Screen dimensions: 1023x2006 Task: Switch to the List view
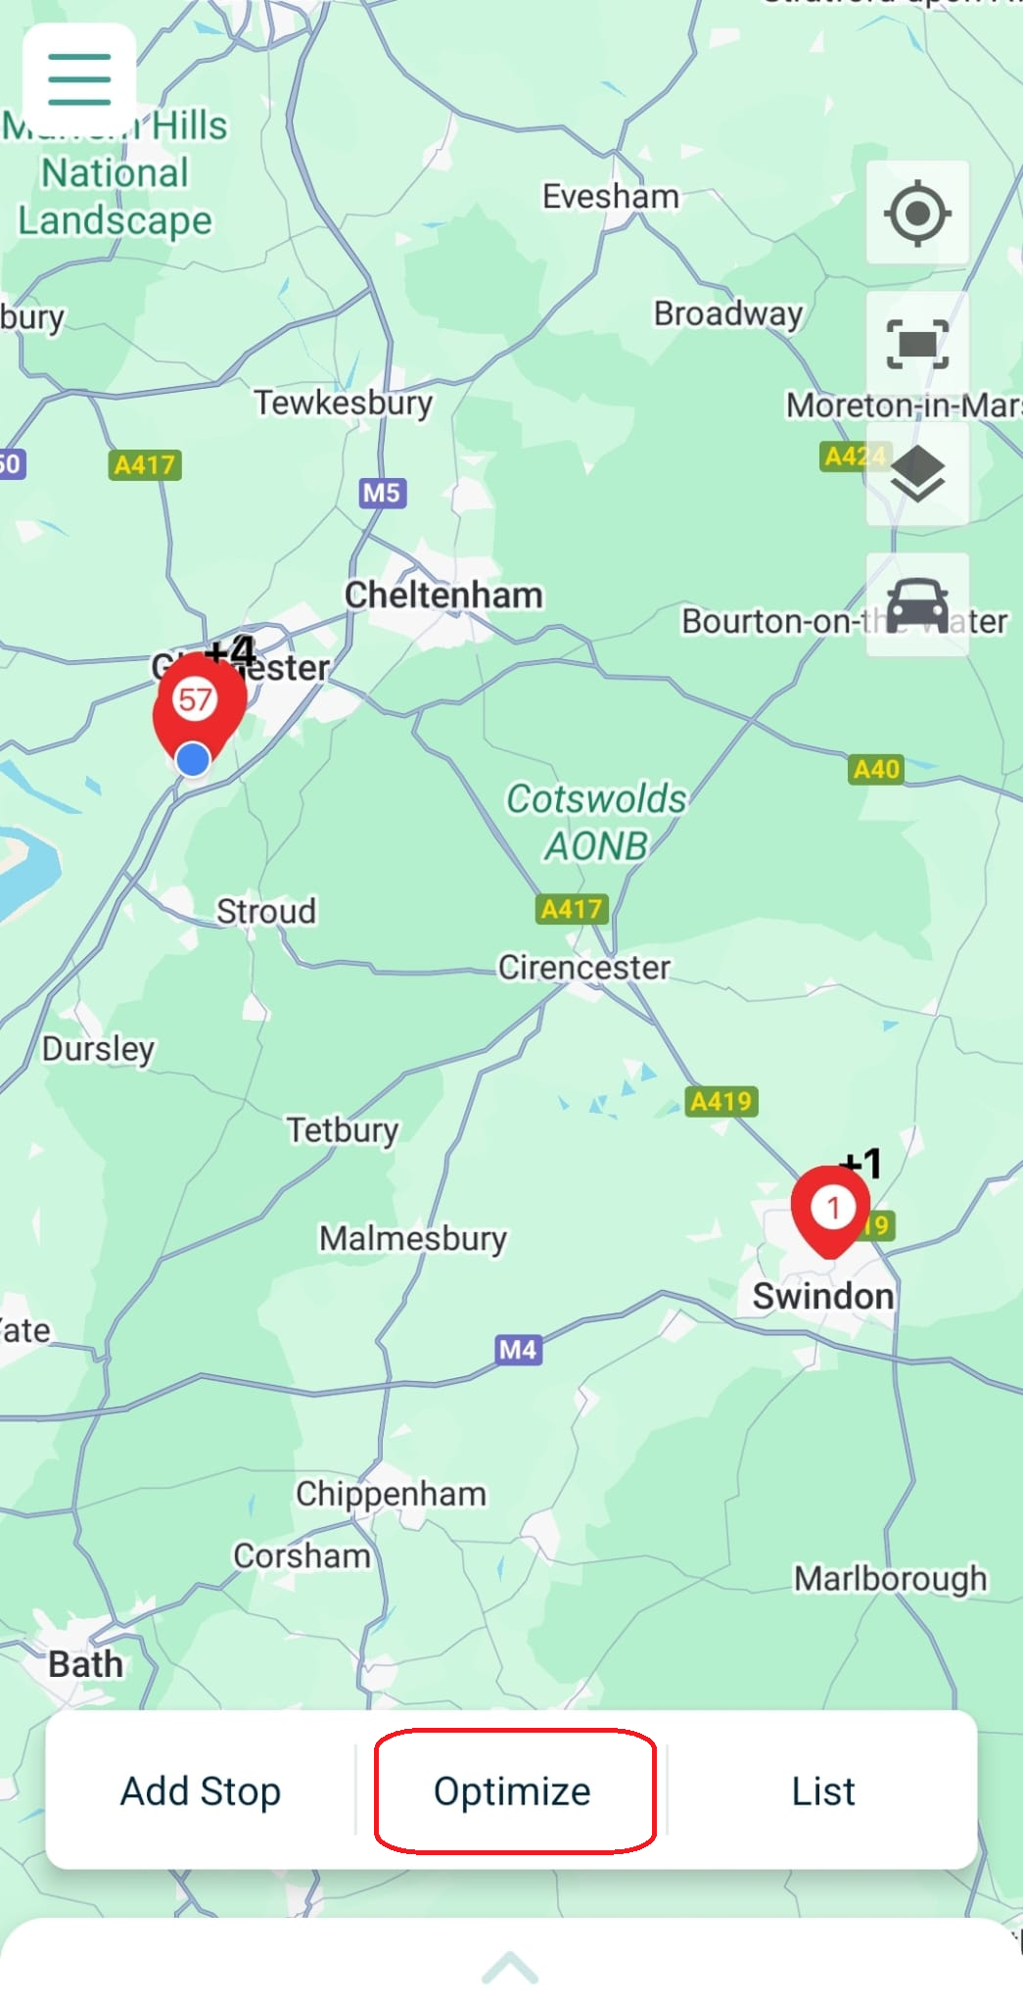coord(822,1791)
